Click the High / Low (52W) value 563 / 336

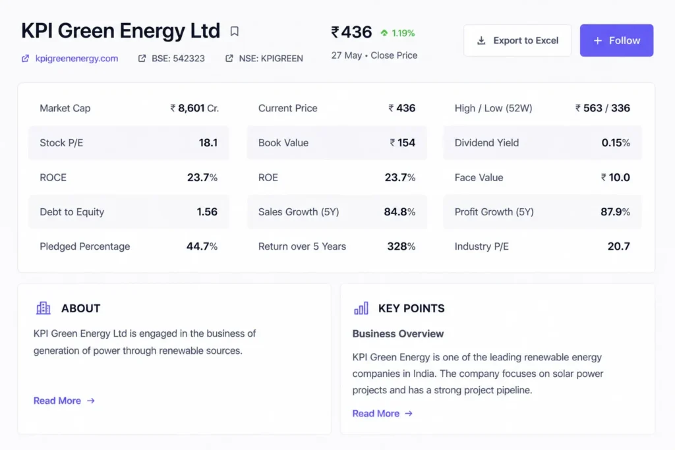click(602, 109)
